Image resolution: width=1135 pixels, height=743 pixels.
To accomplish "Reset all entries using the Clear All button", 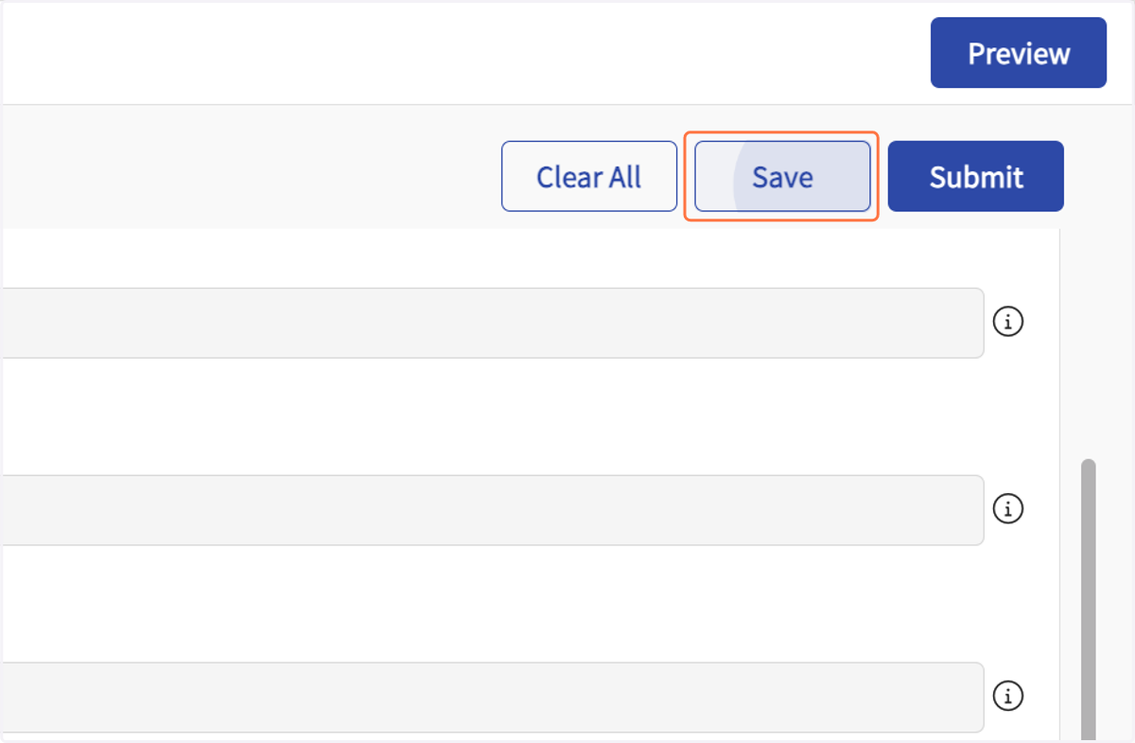I will pyautogui.click(x=589, y=177).
